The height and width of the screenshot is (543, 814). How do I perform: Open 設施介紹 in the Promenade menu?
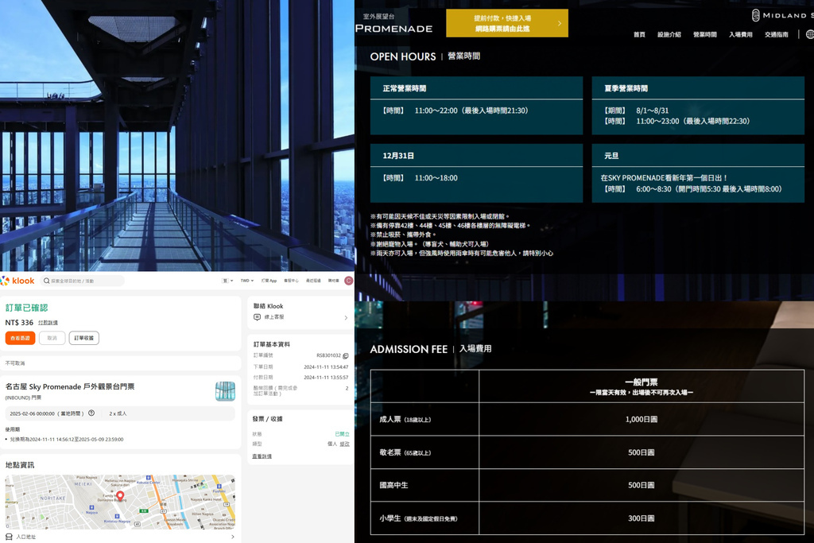(669, 35)
